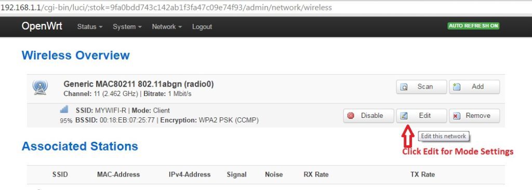Open the System dropdown menu
Image resolution: width=532 pixels, height=190 pixels.
pos(127,26)
